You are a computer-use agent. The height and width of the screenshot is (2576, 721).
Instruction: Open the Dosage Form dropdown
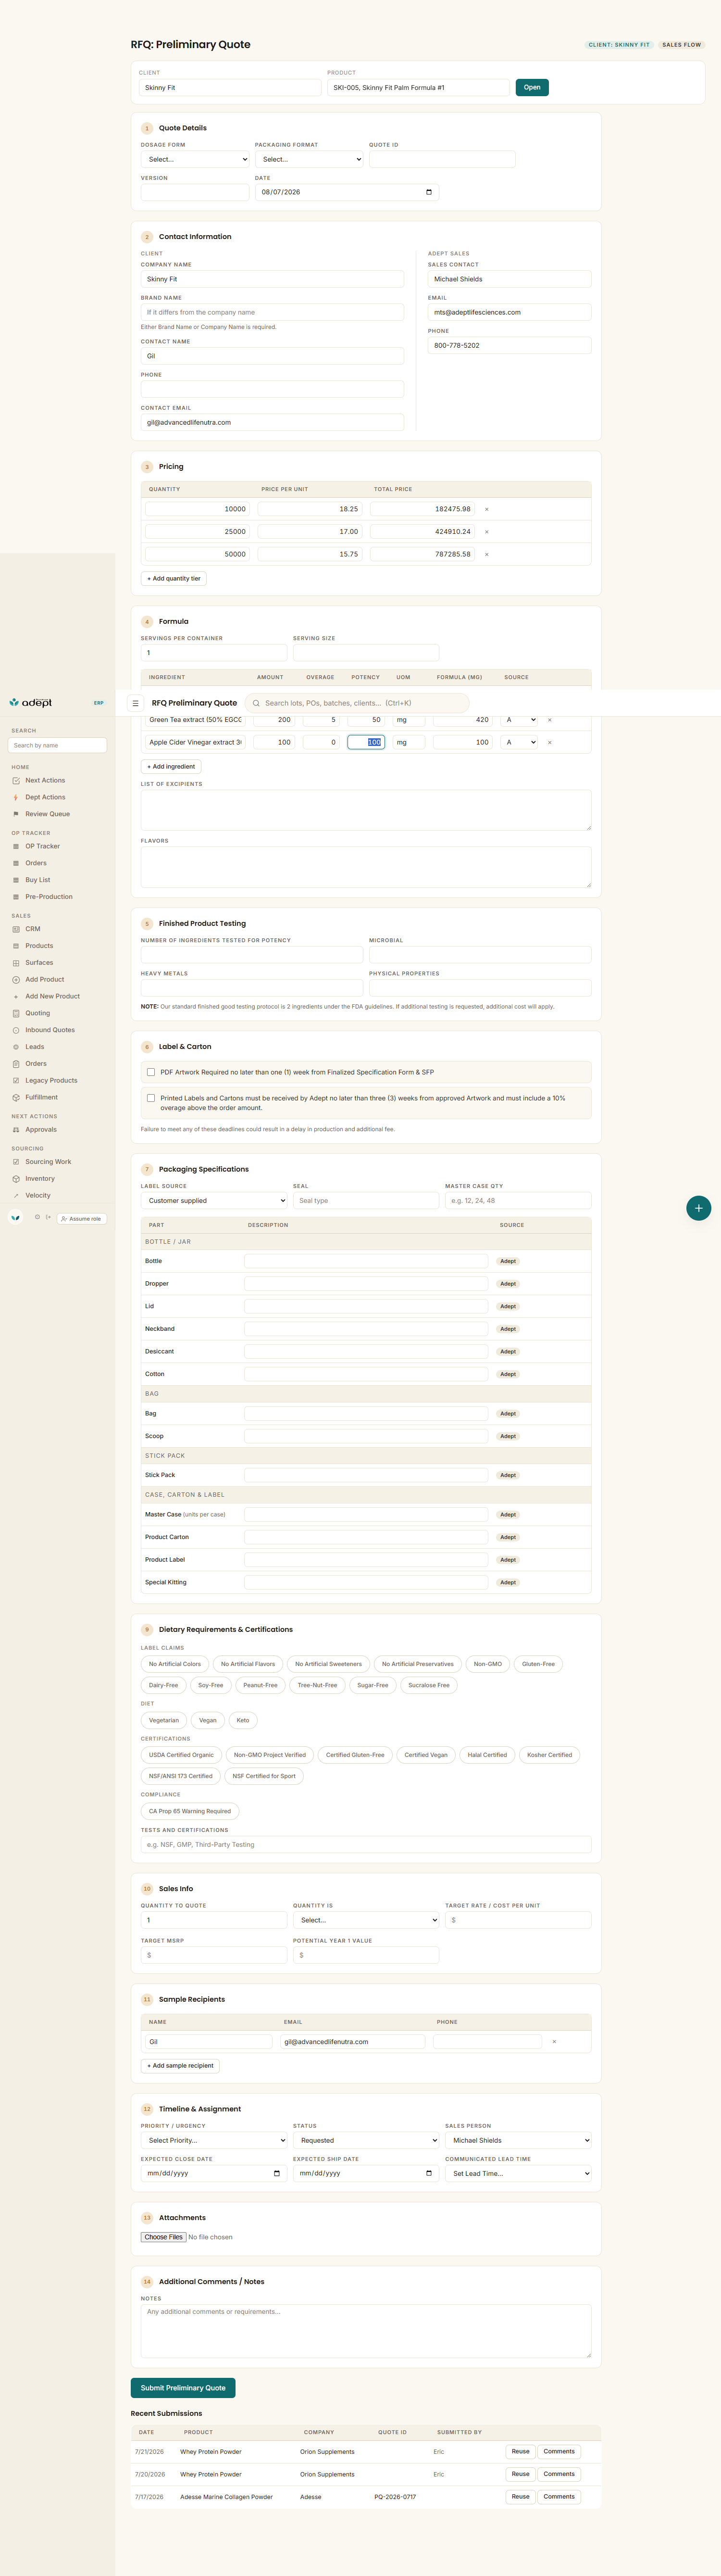coord(195,159)
